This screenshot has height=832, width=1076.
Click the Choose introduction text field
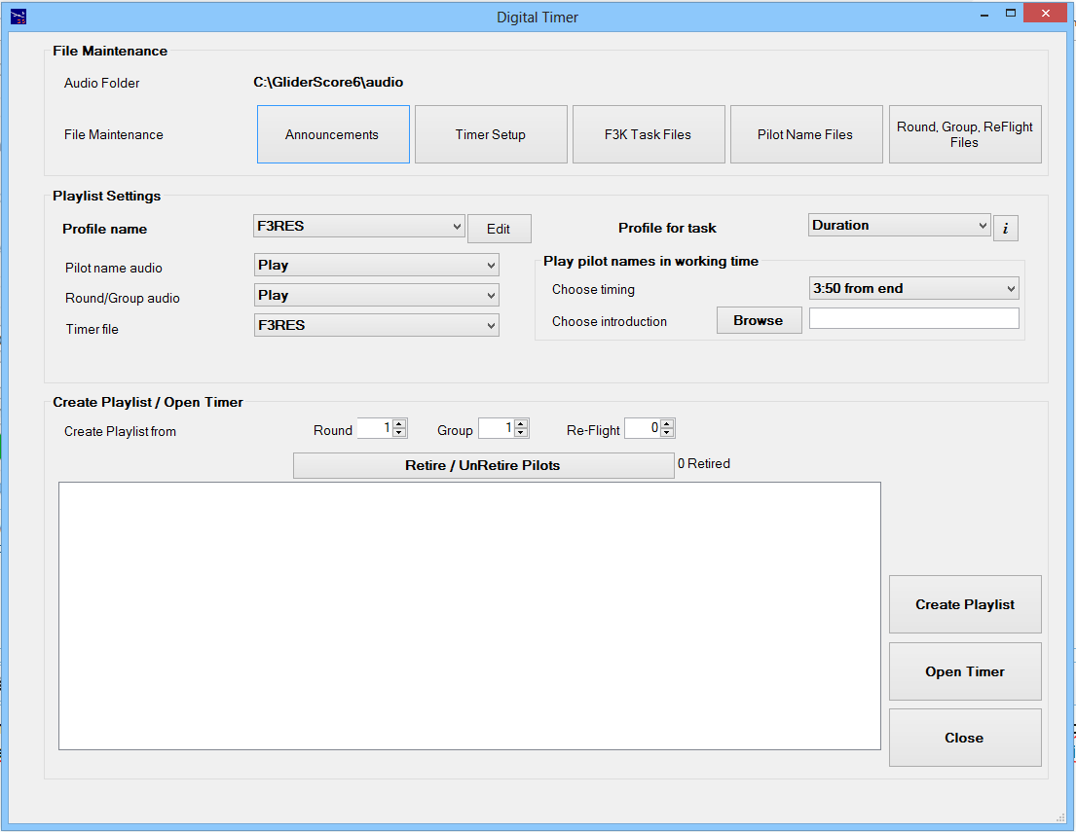point(914,318)
